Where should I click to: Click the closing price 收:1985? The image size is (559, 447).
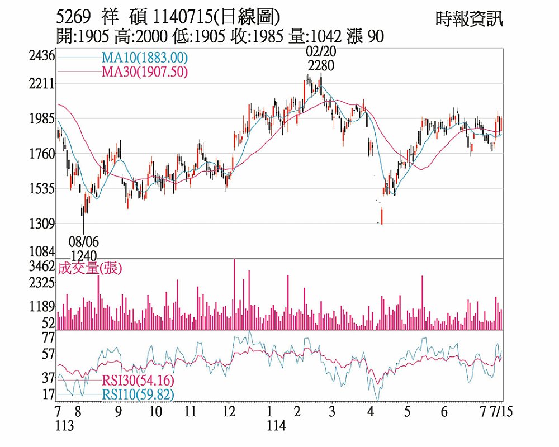pyautogui.click(x=257, y=36)
